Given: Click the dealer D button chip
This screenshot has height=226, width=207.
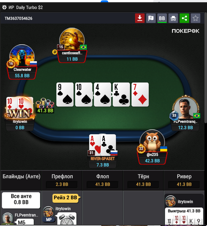Looking at the screenshot, I should click(55, 52).
